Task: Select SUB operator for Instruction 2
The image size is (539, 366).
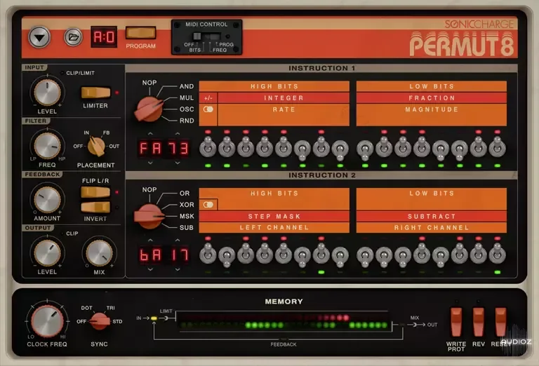Action: (x=186, y=227)
